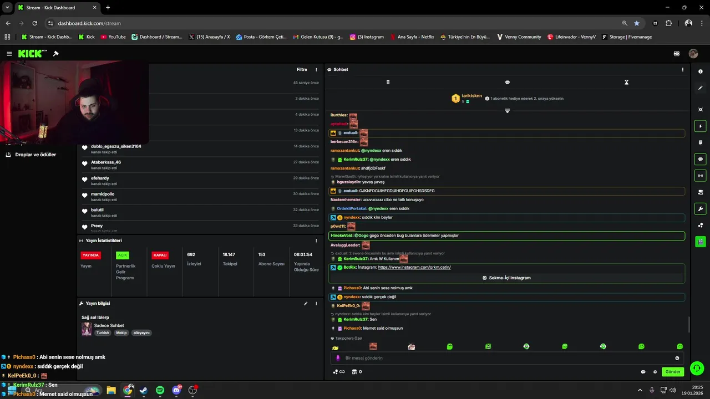
Task: Click the Sekme-İçi Instagram button
Action: pyautogui.click(x=506, y=278)
